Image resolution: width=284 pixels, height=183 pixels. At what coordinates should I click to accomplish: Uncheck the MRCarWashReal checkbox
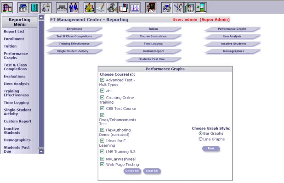(102, 159)
